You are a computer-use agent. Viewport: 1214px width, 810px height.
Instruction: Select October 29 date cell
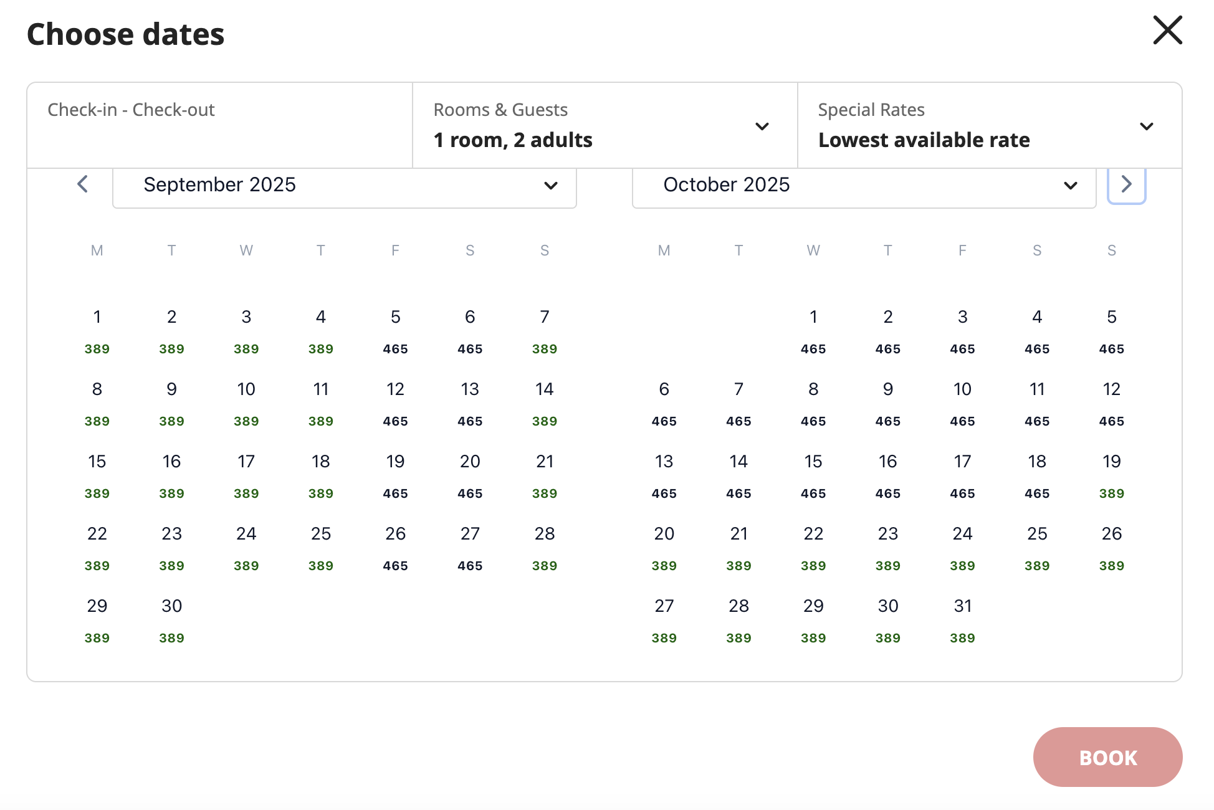(x=813, y=621)
